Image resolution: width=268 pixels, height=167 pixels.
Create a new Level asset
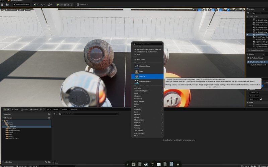(x=147, y=71)
